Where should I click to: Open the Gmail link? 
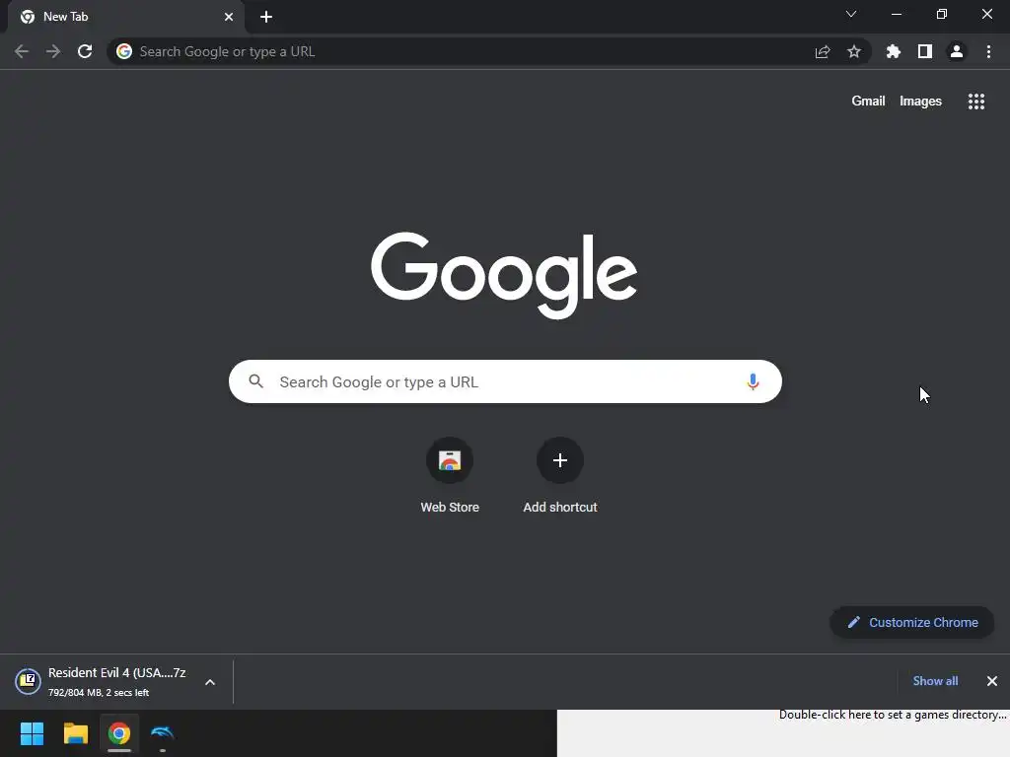tap(868, 102)
